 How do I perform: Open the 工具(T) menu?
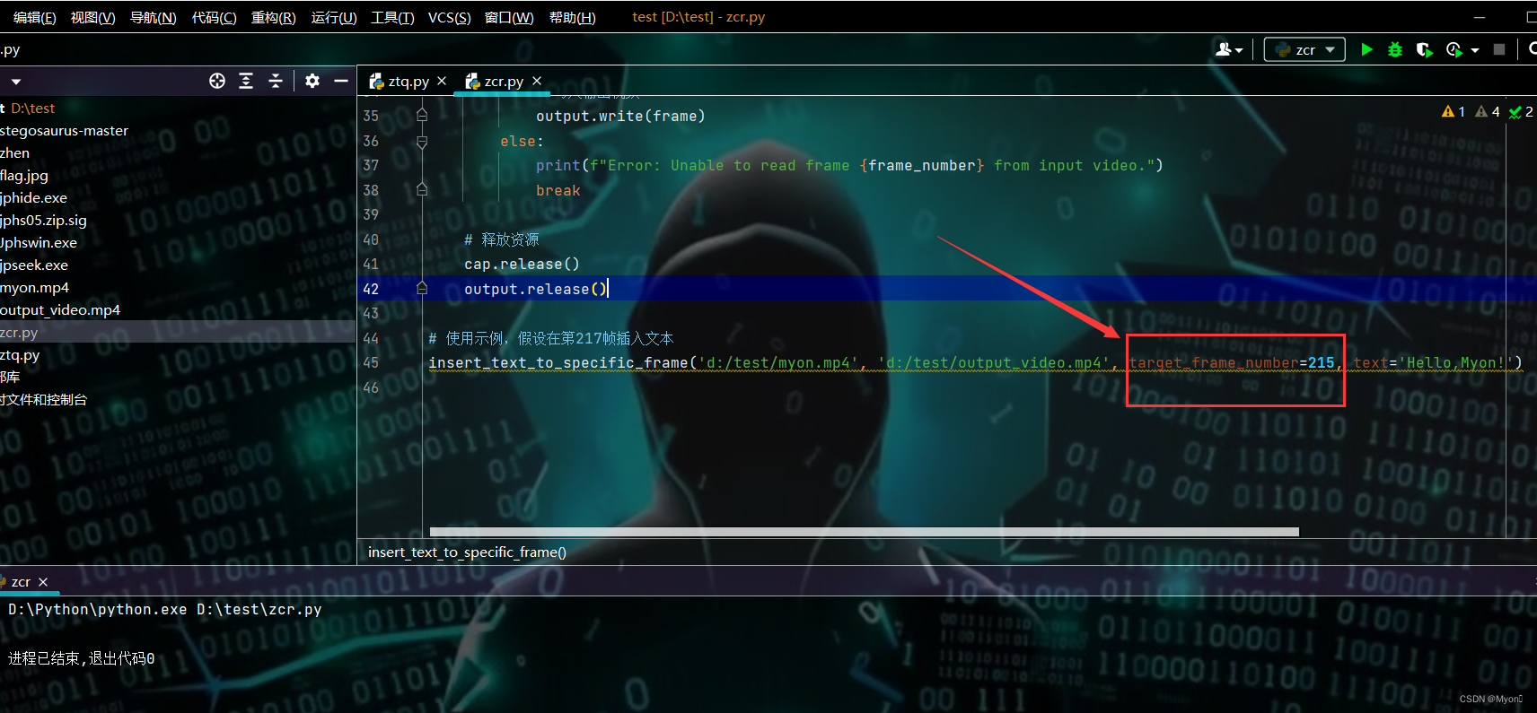[392, 17]
